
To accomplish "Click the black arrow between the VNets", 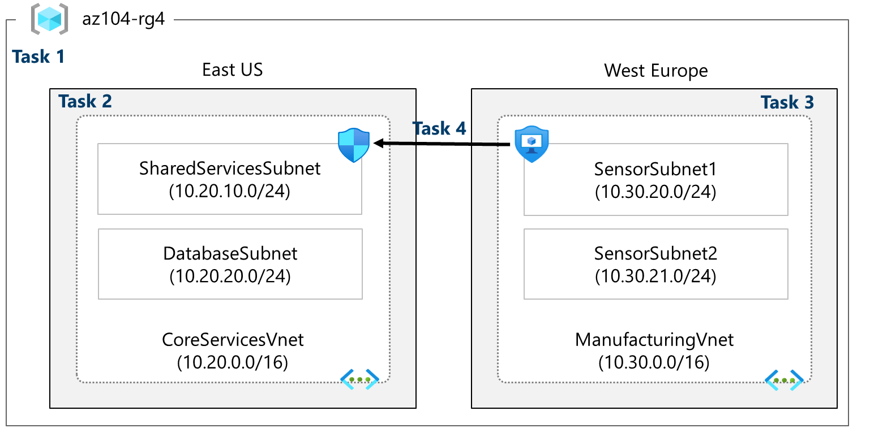I will (442, 144).
